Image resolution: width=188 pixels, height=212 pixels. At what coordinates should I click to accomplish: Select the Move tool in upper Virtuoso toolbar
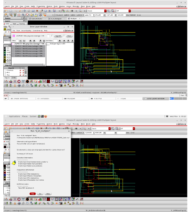point(25,11)
